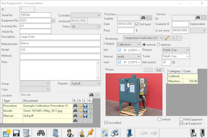Select the external radio button

(158, 45)
